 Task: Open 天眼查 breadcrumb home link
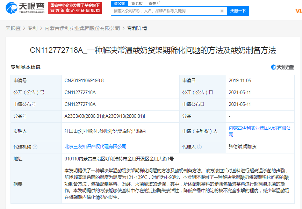pyautogui.click(x=13, y=28)
